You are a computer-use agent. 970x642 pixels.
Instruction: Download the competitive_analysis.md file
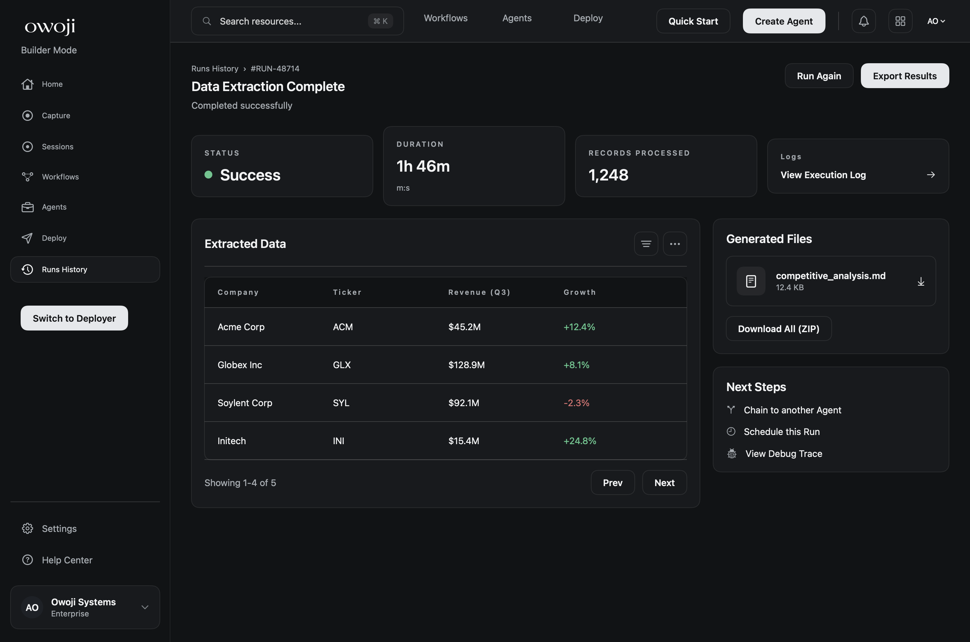[x=921, y=281]
